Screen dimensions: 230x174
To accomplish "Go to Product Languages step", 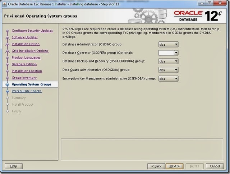I will pos(26,58).
